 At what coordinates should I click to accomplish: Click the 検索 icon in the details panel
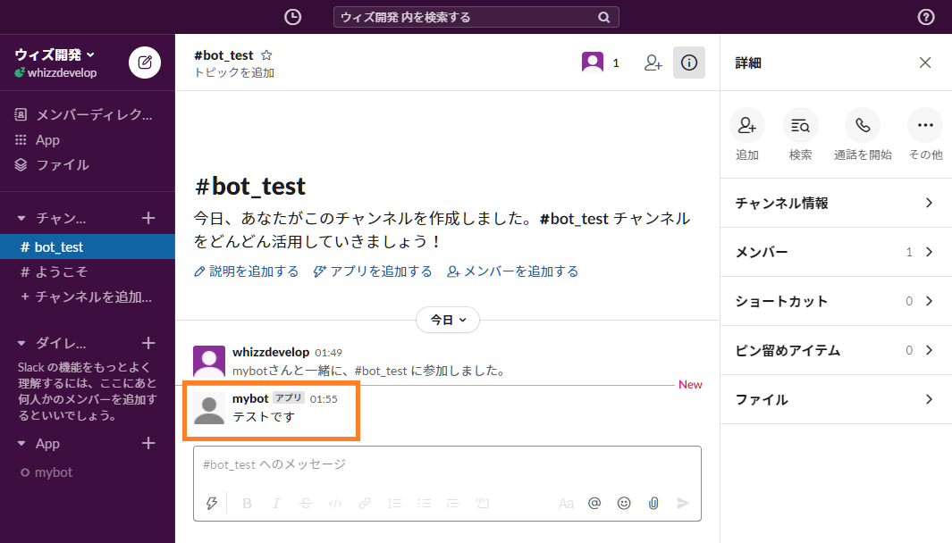[800, 125]
